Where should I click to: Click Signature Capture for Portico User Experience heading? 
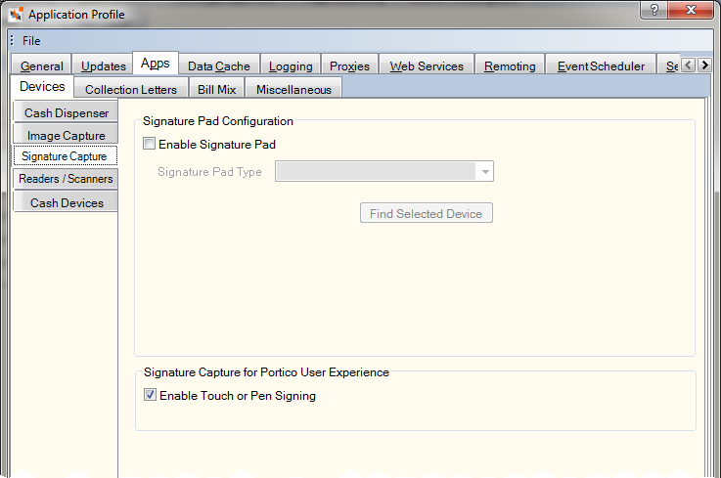coord(267,371)
